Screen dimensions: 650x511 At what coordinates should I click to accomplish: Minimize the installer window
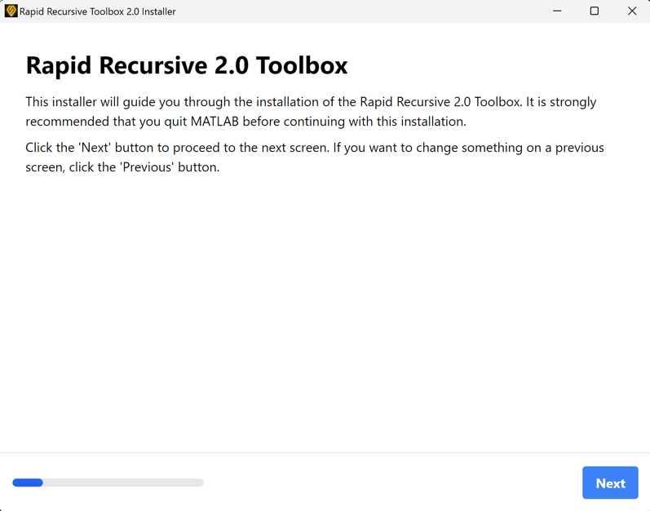tap(557, 11)
